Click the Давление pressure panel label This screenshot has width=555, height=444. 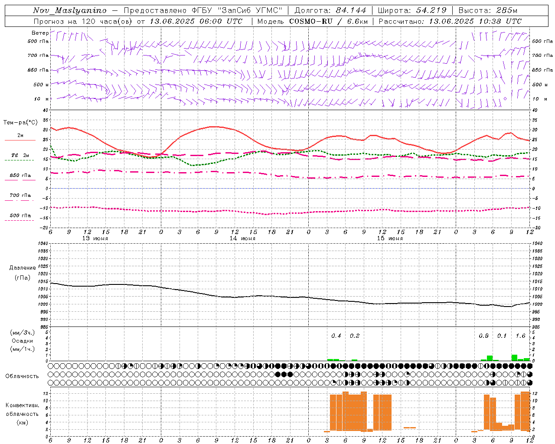point(23,268)
